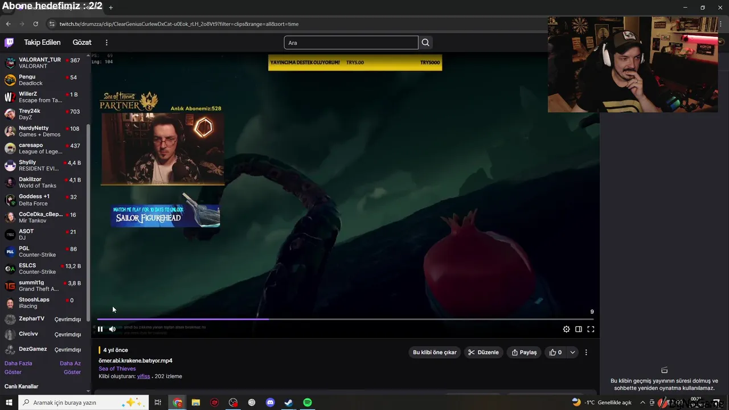Click Daha Az Göster to collapse list
Image resolution: width=729 pixels, height=410 pixels.
pos(71,367)
